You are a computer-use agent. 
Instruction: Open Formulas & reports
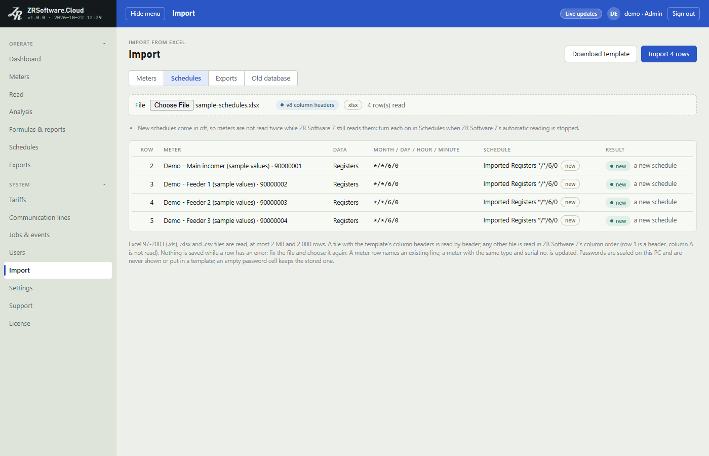click(58, 129)
